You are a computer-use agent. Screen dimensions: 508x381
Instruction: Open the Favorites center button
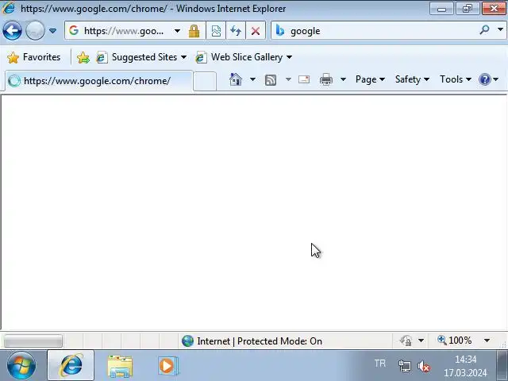click(33, 57)
